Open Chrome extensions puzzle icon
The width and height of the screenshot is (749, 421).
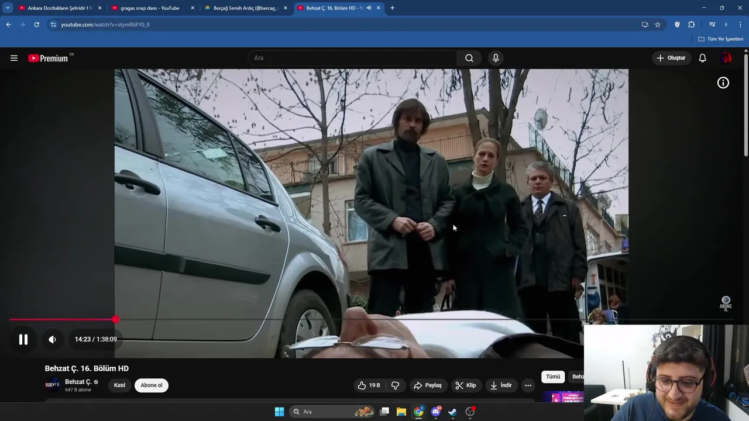692,25
